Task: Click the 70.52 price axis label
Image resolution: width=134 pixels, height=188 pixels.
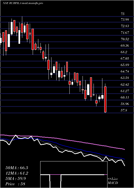Action: click(125, 39)
